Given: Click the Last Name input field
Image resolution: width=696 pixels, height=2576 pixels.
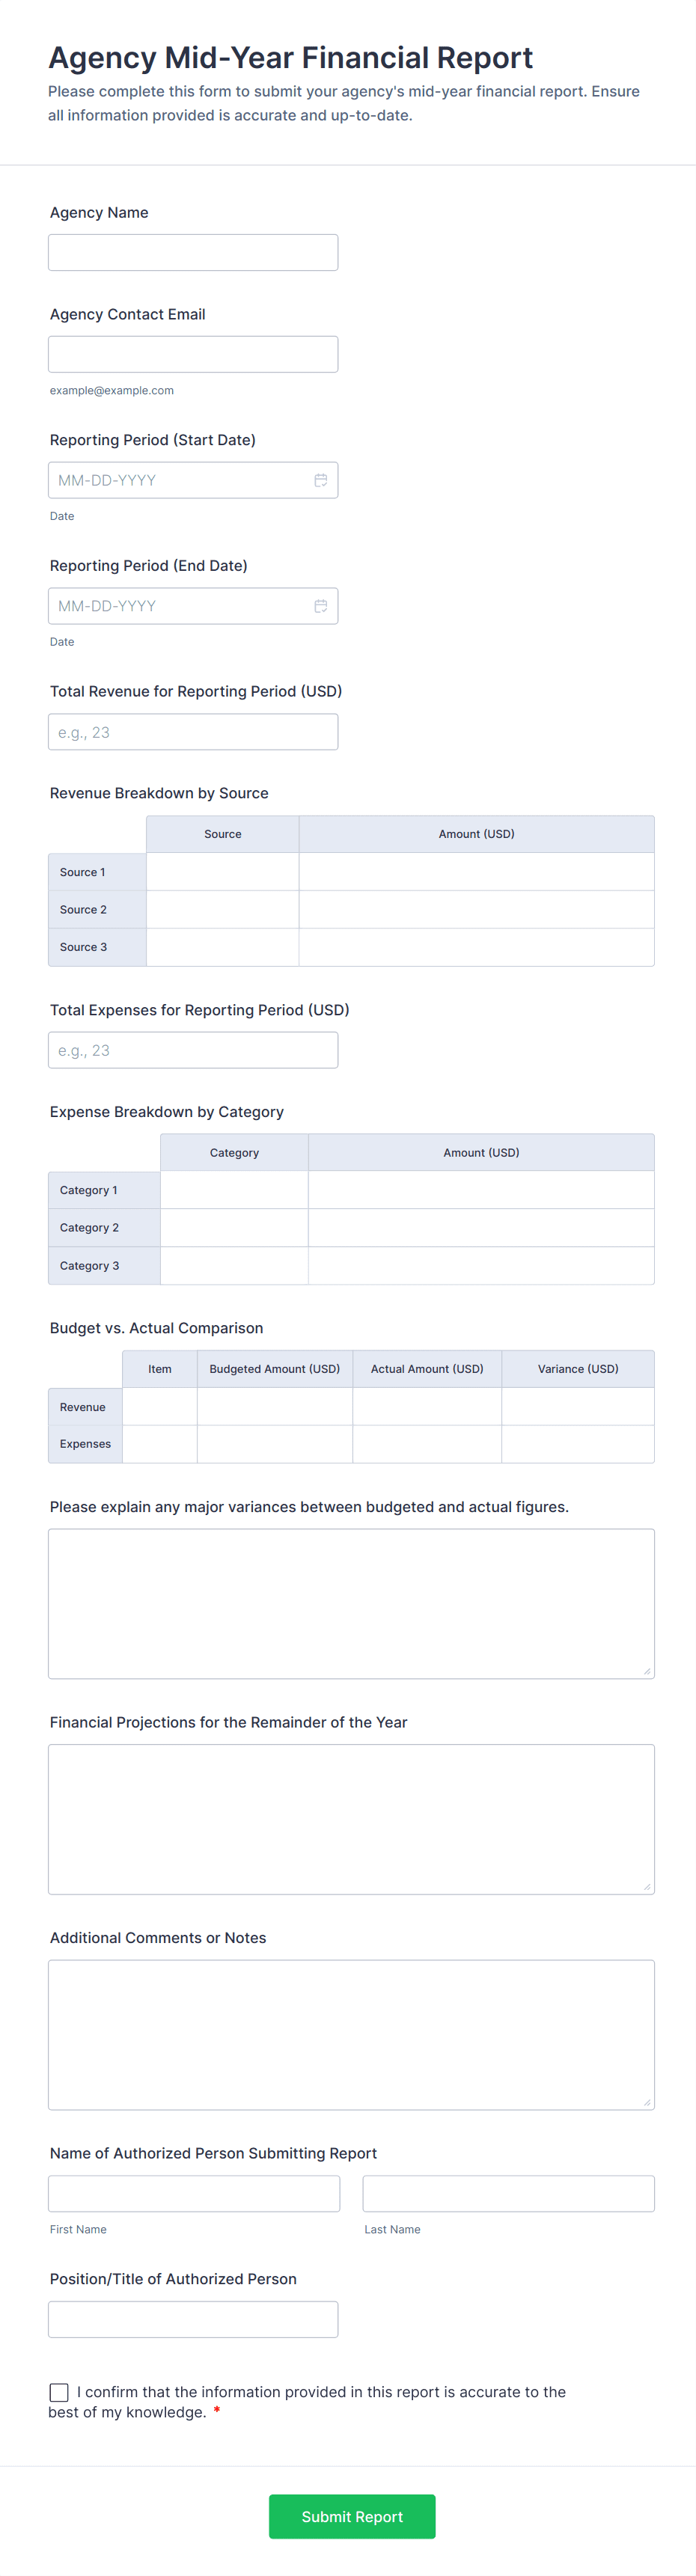Looking at the screenshot, I should click(x=508, y=2193).
